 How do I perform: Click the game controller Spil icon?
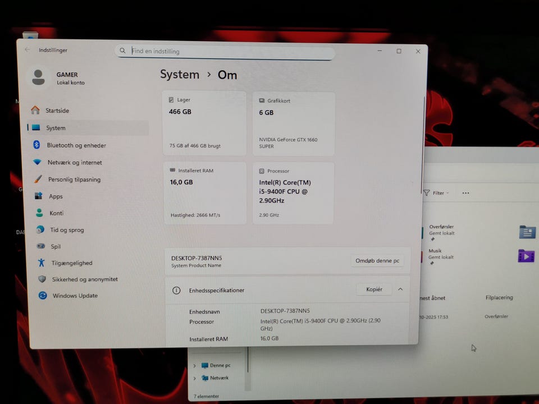click(x=41, y=246)
